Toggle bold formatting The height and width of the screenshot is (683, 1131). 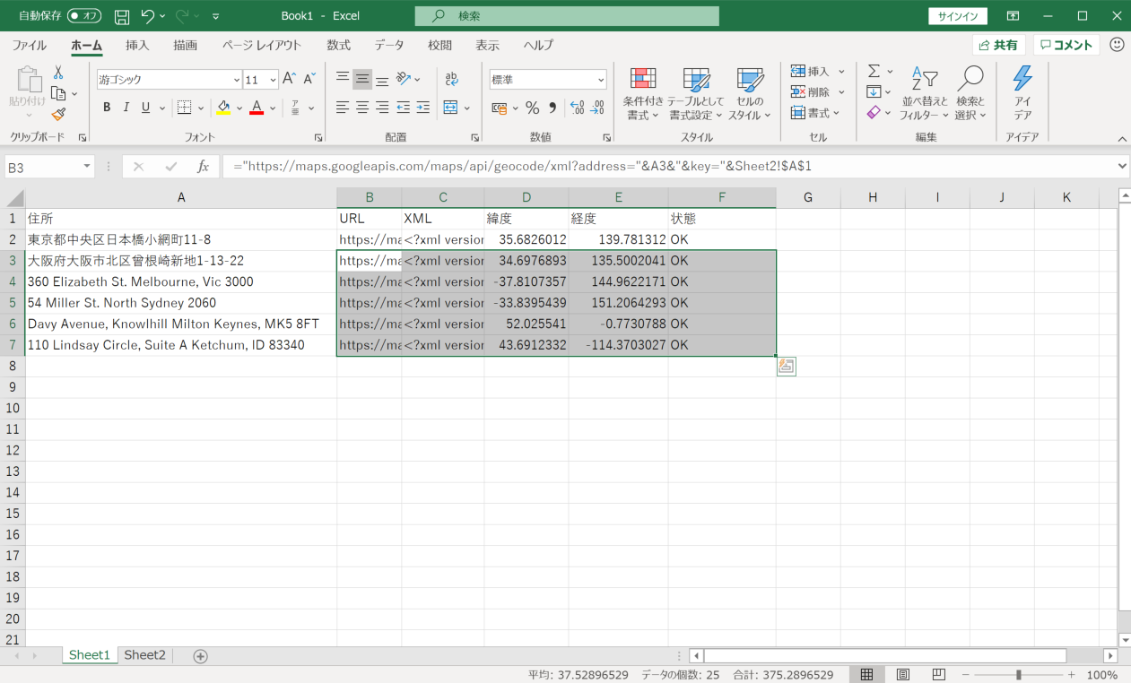(106, 108)
